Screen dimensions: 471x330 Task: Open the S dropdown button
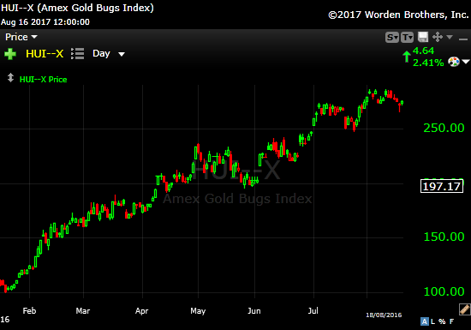(392, 38)
